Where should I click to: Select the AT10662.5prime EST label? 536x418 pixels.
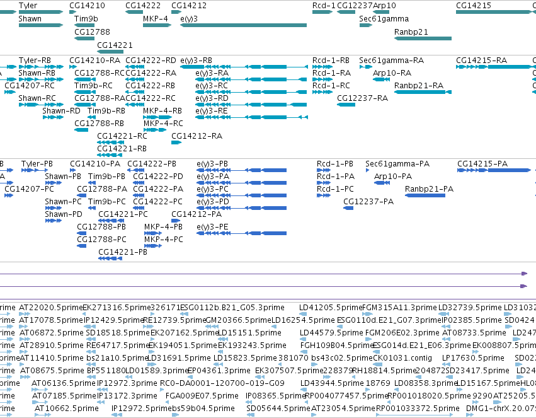click(67, 409)
